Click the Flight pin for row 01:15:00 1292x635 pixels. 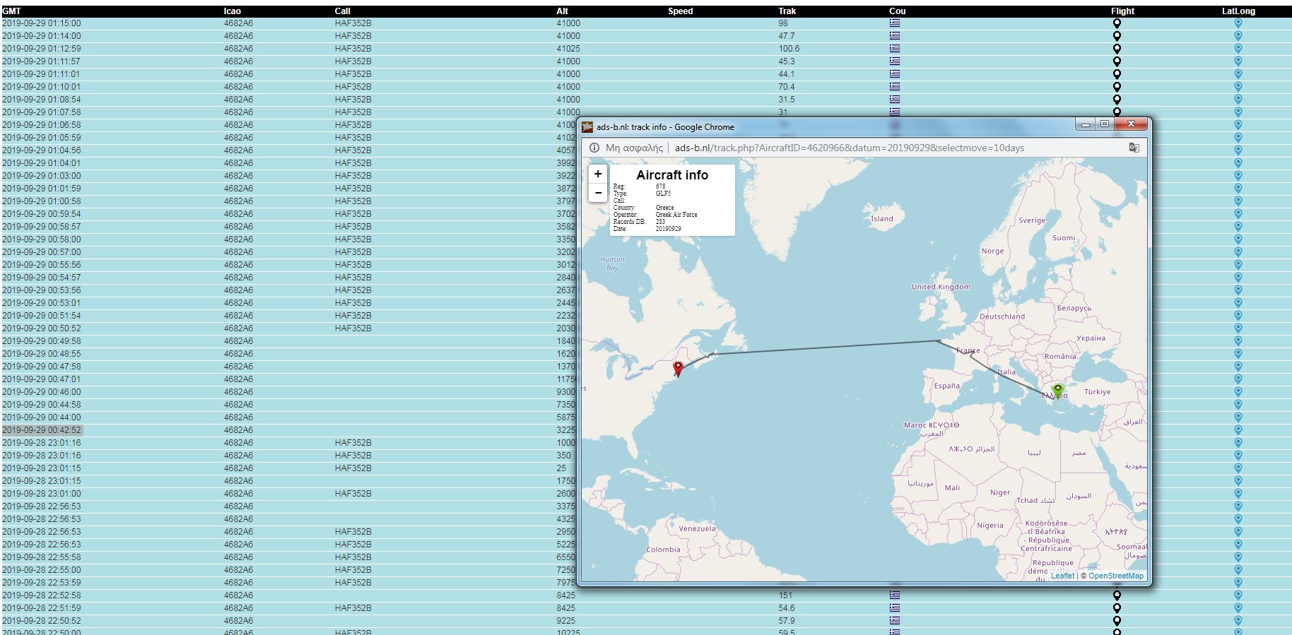pos(1117,23)
